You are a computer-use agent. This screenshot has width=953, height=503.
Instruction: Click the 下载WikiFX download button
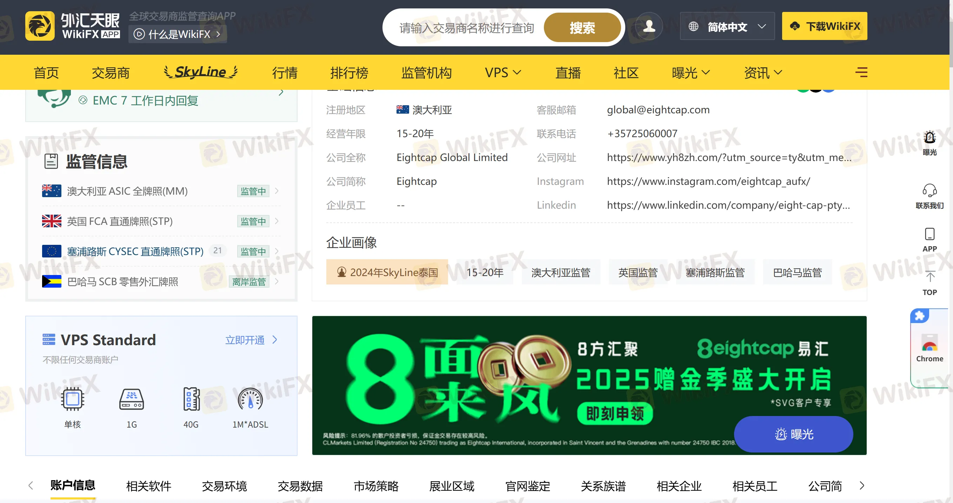tap(824, 26)
